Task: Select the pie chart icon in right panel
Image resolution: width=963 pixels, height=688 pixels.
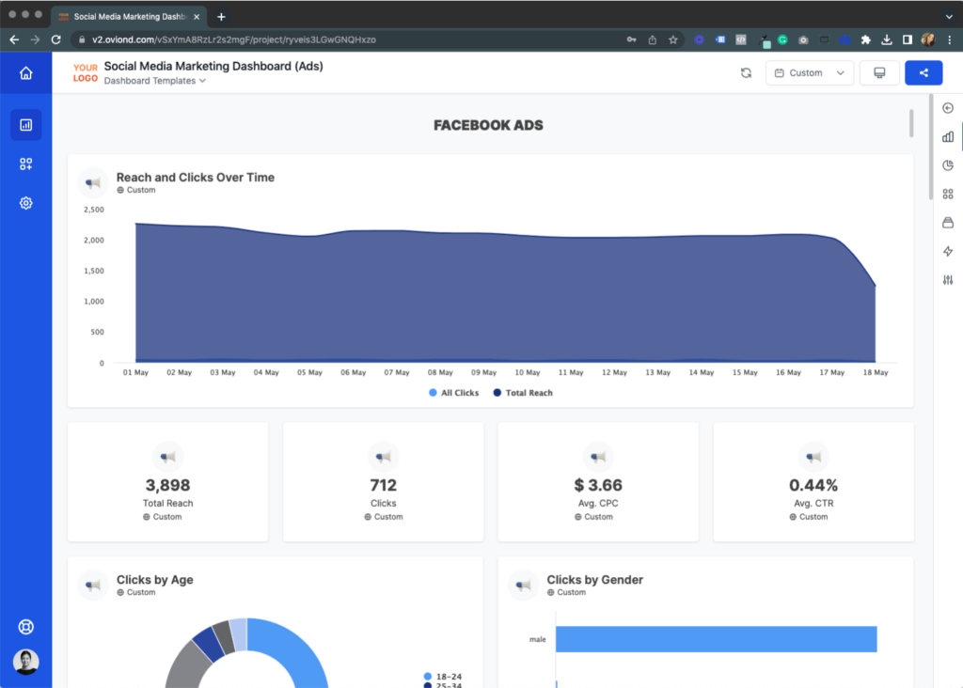Action: 948,165
